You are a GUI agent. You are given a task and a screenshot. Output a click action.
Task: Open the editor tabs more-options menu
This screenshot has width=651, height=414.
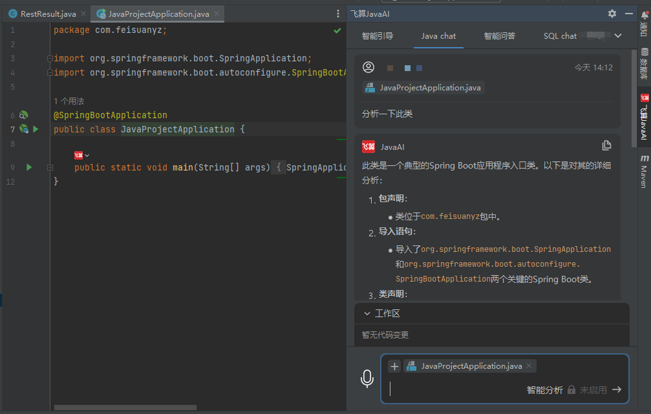click(x=338, y=14)
